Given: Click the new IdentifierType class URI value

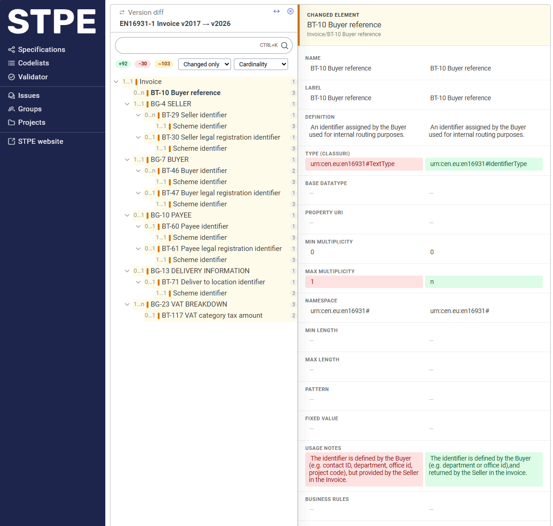Looking at the screenshot, I should [483, 164].
